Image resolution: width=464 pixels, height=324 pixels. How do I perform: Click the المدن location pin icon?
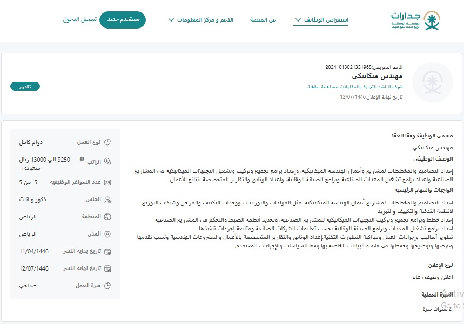(x=107, y=234)
